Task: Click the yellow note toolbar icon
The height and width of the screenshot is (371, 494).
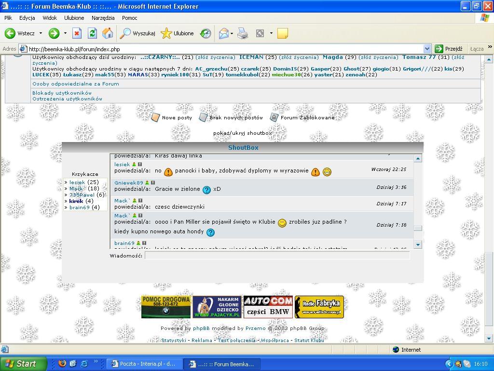Action: coord(283,33)
